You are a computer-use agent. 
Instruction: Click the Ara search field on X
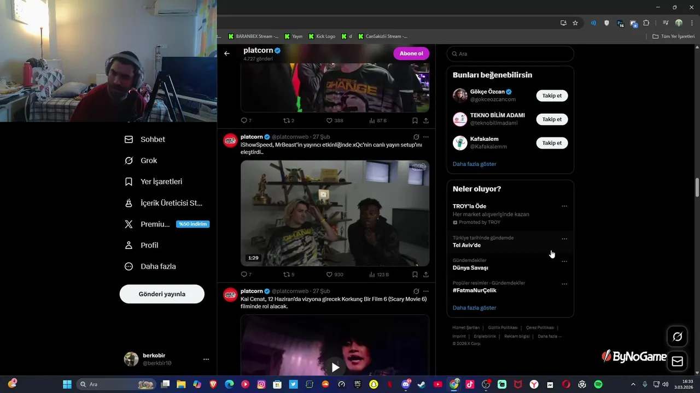point(510,54)
